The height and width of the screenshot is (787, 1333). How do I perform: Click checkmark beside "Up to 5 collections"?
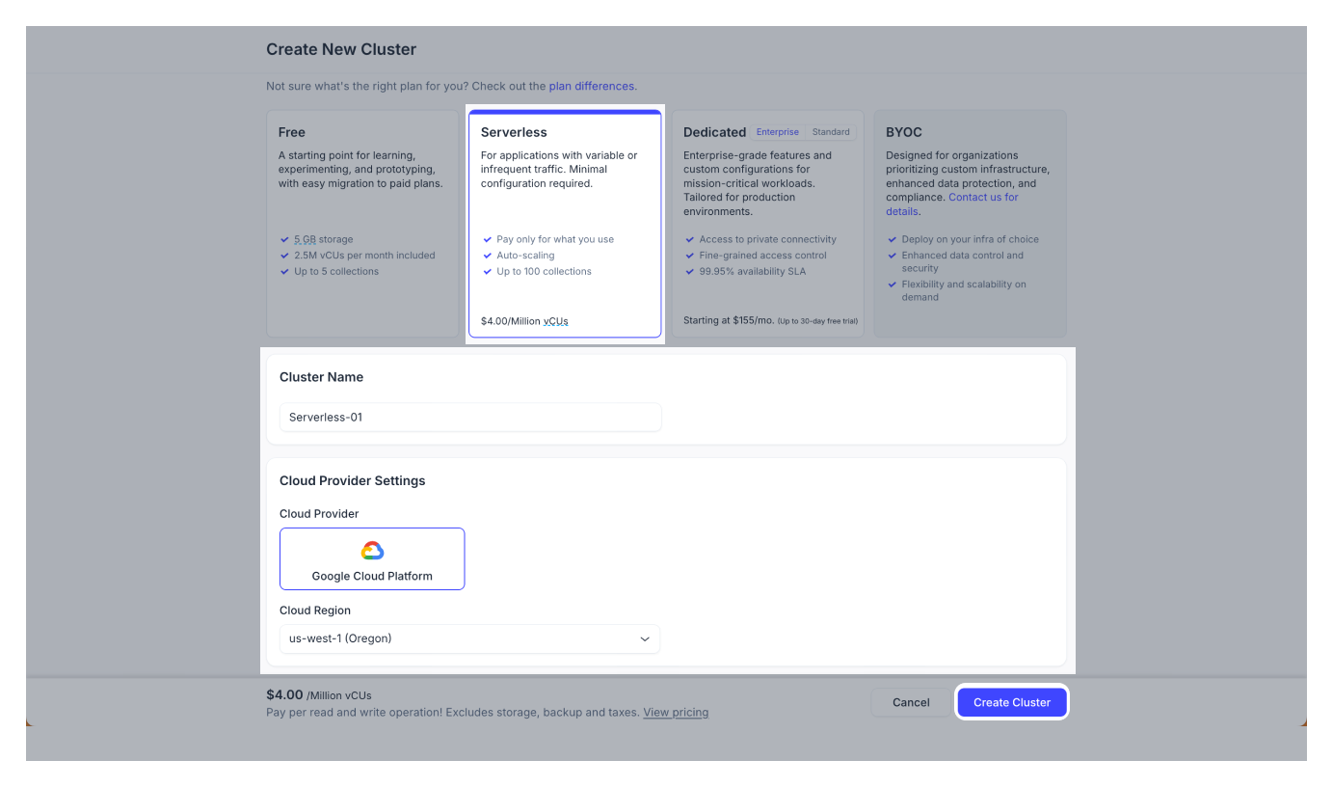[284, 271]
